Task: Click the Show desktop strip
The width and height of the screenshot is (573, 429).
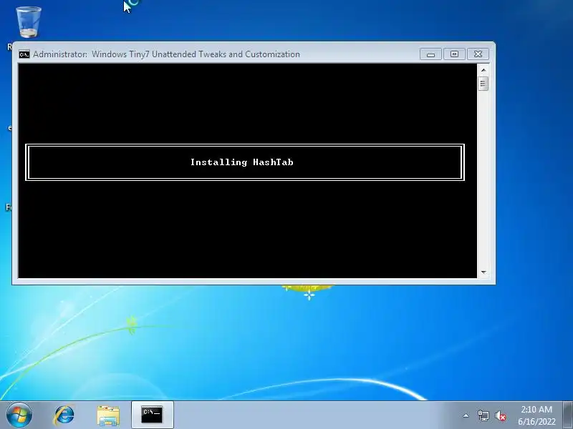Action: pos(568,415)
